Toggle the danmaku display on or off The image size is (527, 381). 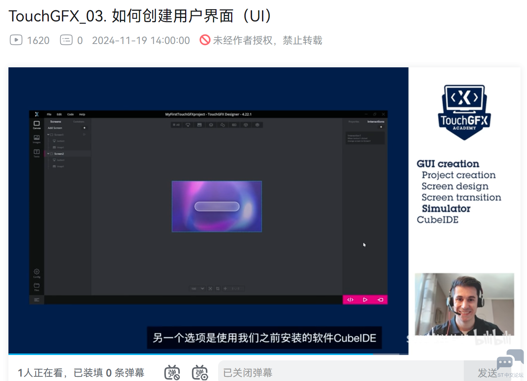click(x=172, y=373)
